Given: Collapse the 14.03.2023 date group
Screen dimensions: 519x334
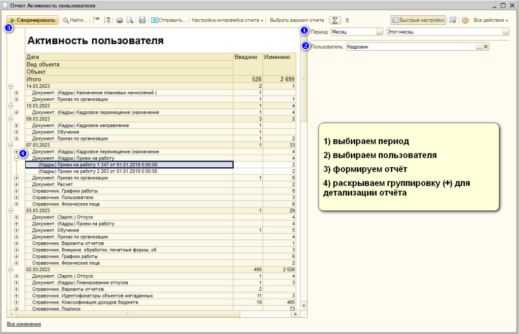Looking at the screenshot, I should tap(10, 87).
